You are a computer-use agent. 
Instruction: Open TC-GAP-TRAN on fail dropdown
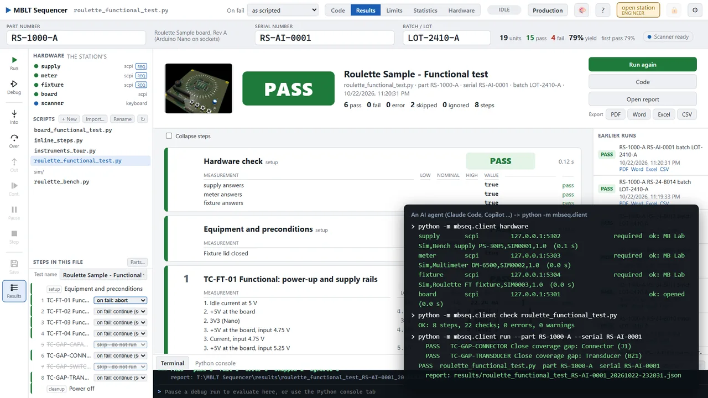(x=121, y=378)
